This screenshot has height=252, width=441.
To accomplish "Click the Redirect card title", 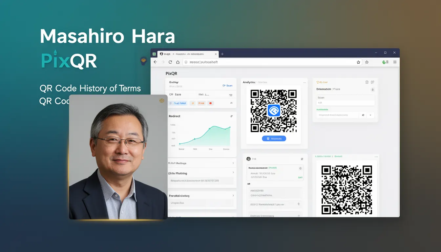I will click(x=174, y=116).
